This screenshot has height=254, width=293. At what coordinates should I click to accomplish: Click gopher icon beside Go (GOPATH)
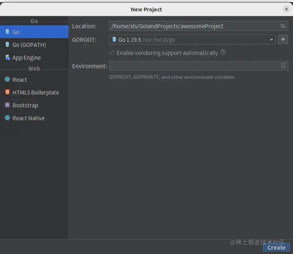click(x=7, y=44)
